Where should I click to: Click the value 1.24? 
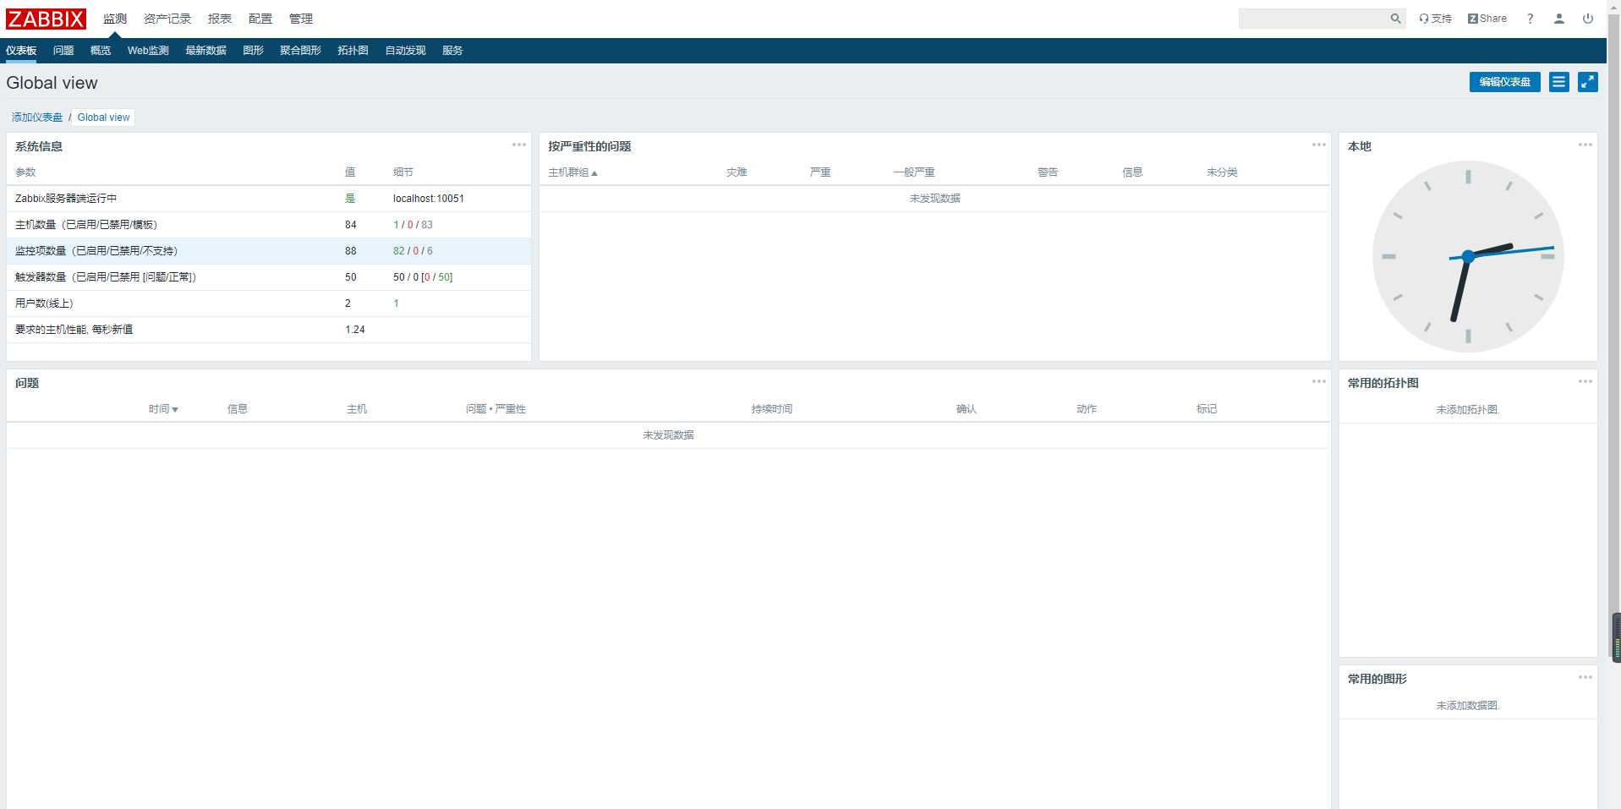(x=355, y=330)
